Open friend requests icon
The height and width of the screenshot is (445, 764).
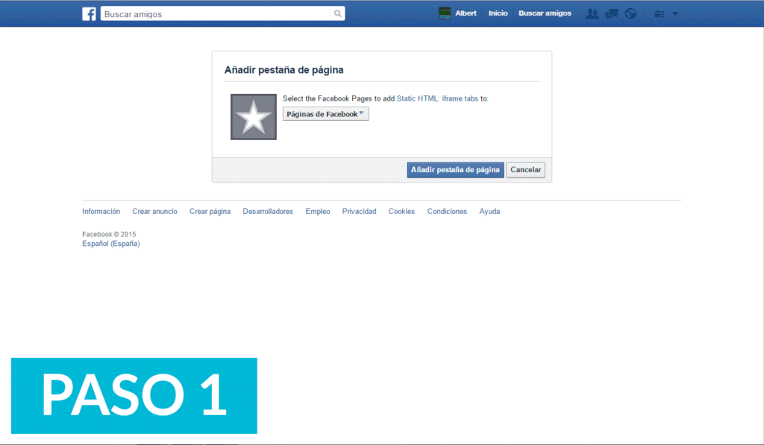592,13
